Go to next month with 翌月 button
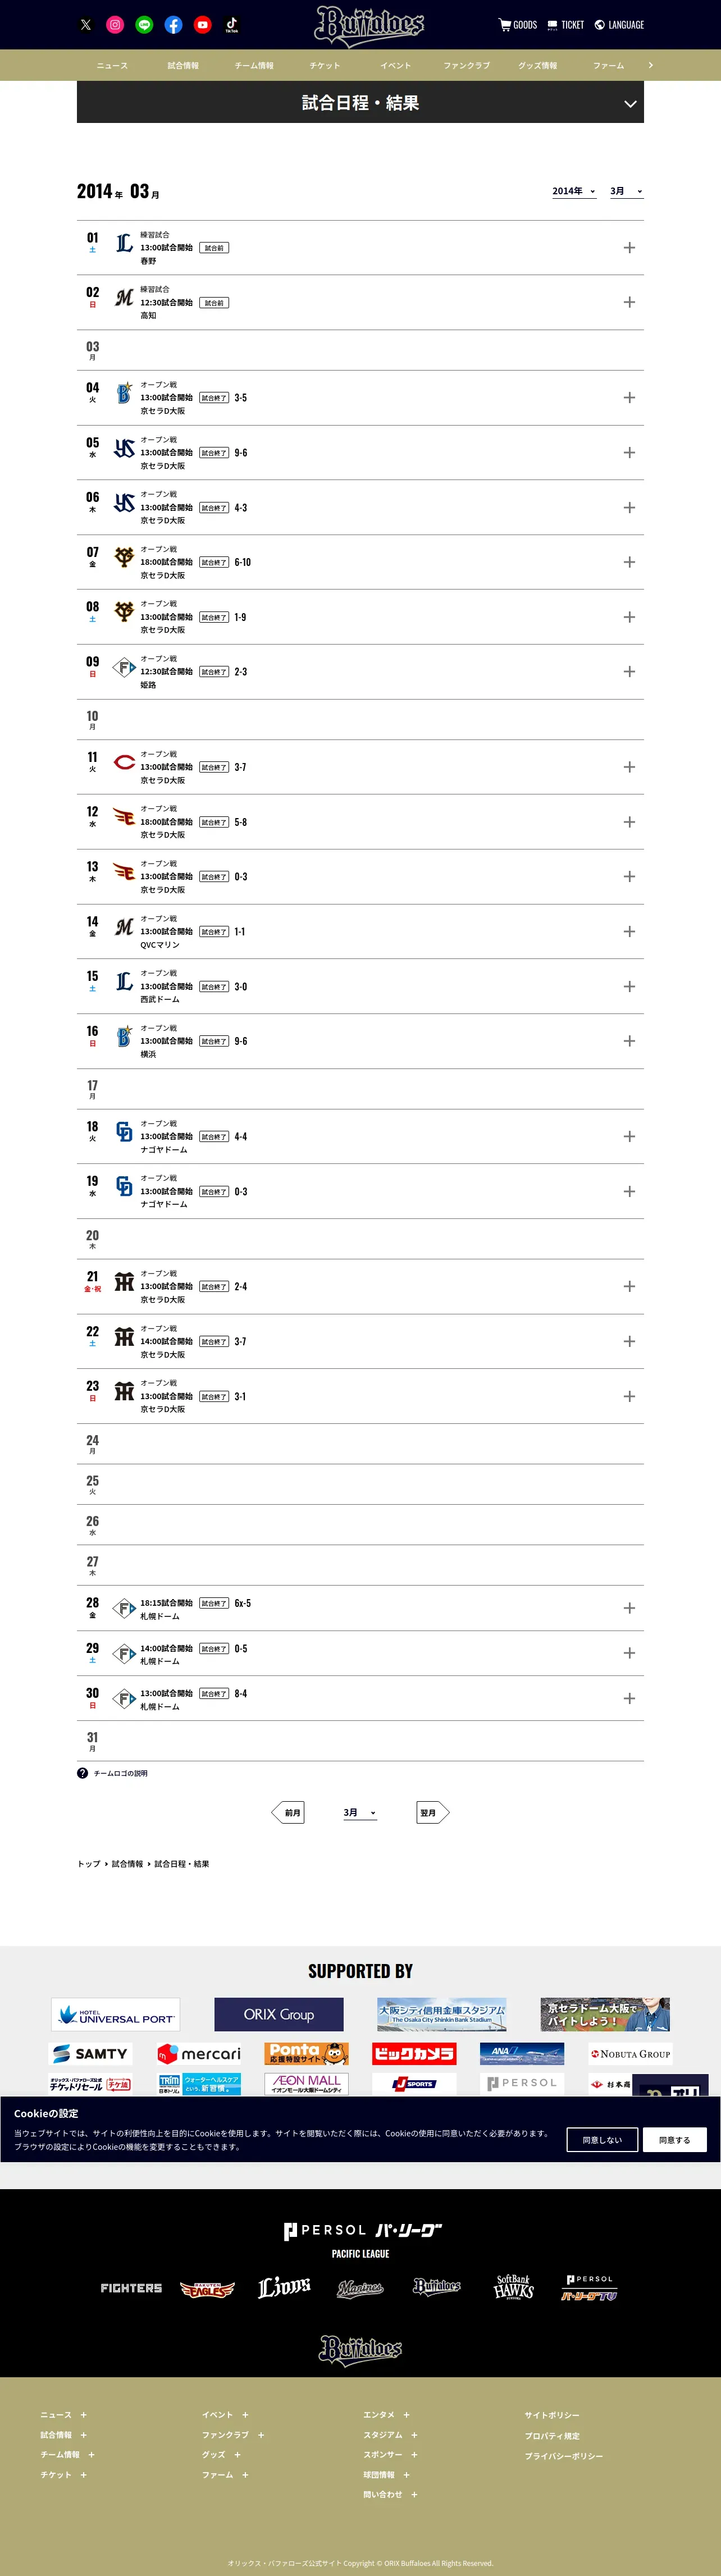The height and width of the screenshot is (2576, 721). (x=432, y=1813)
